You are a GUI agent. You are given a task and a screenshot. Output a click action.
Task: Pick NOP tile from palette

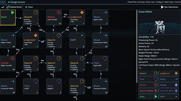coord(169,97)
